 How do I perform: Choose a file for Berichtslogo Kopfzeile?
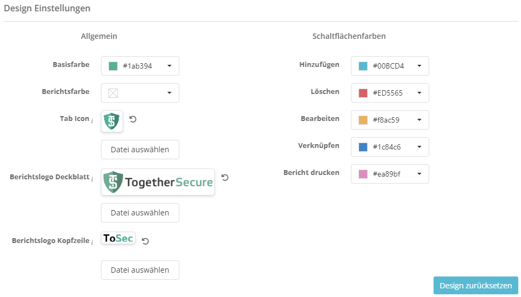pos(140,270)
